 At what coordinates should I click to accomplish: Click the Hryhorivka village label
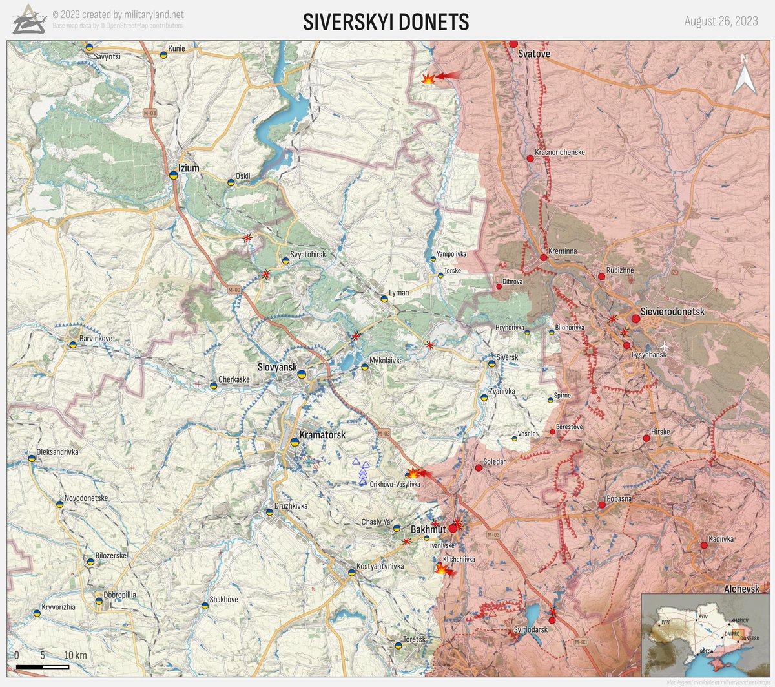click(x=510, y=328)
